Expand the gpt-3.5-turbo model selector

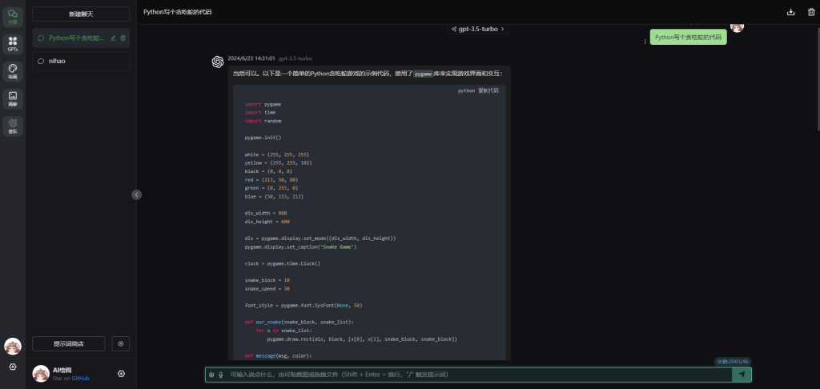pos(478,29)
